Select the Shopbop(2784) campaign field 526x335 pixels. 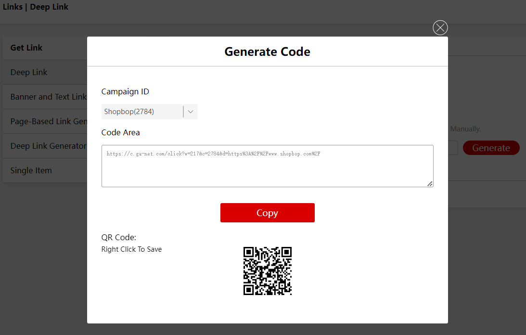point(150,112)
